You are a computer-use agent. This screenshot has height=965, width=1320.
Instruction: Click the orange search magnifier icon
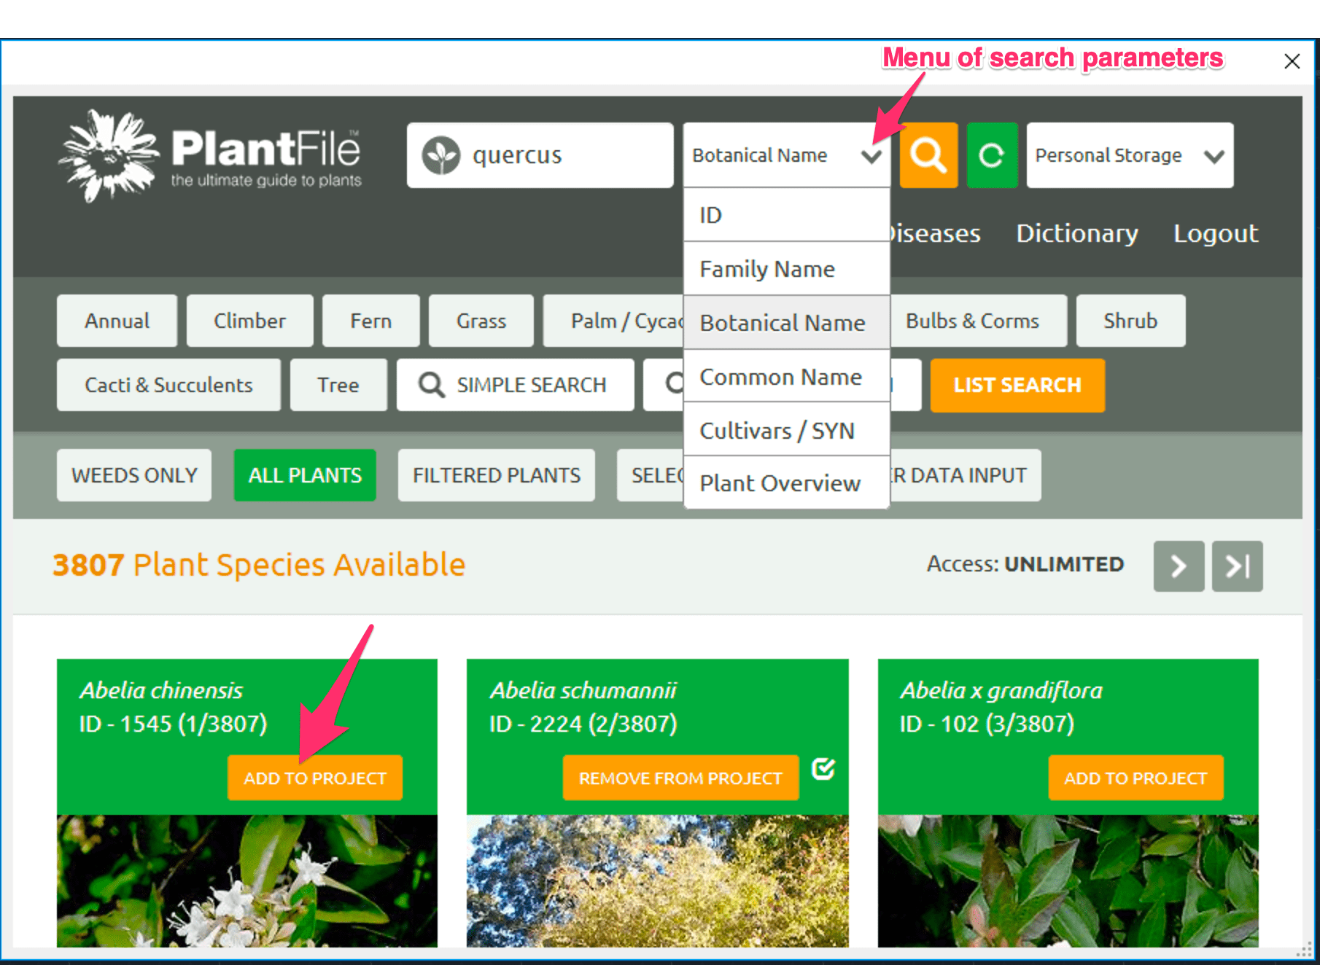point(927,155)
